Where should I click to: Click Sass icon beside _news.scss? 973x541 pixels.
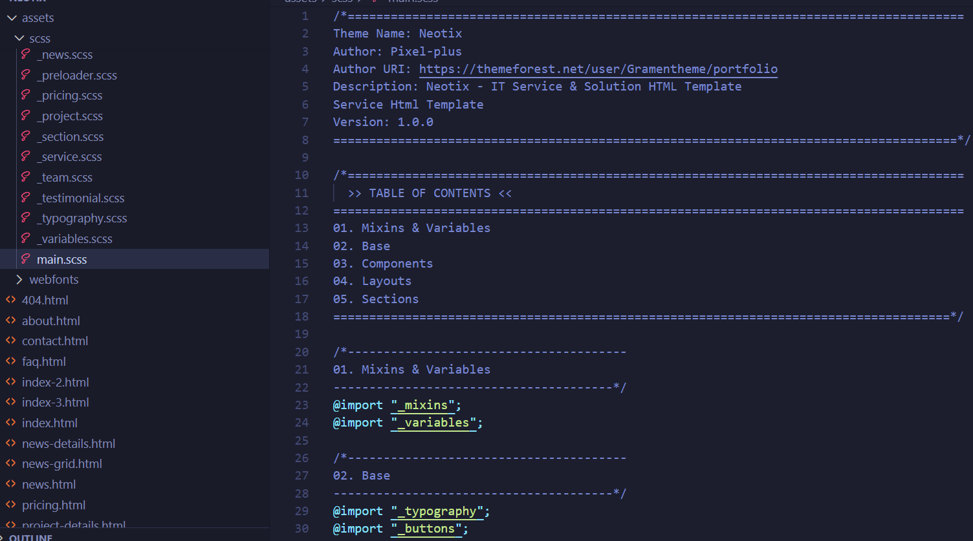[x=26, y=54]
